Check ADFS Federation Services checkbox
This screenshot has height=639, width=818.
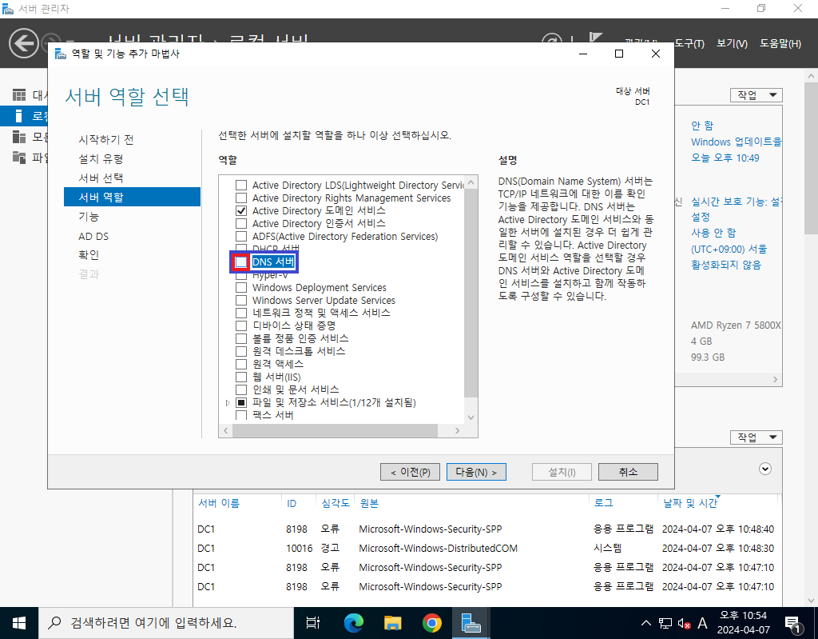click(241, 236)
